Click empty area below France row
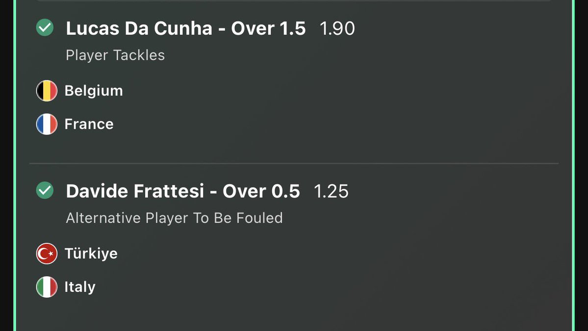588x331 pixels. tap(294, 149)
